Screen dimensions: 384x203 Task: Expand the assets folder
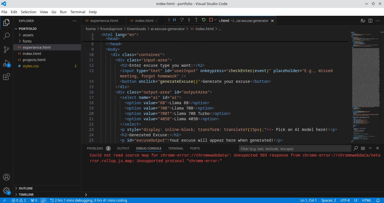(x=28, y=35)
